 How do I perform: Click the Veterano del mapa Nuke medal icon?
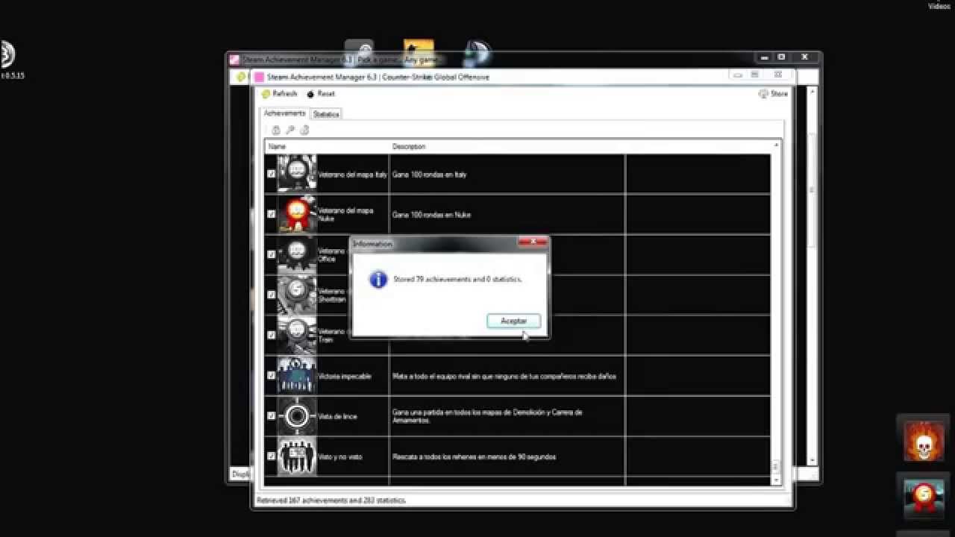[297, 214]
